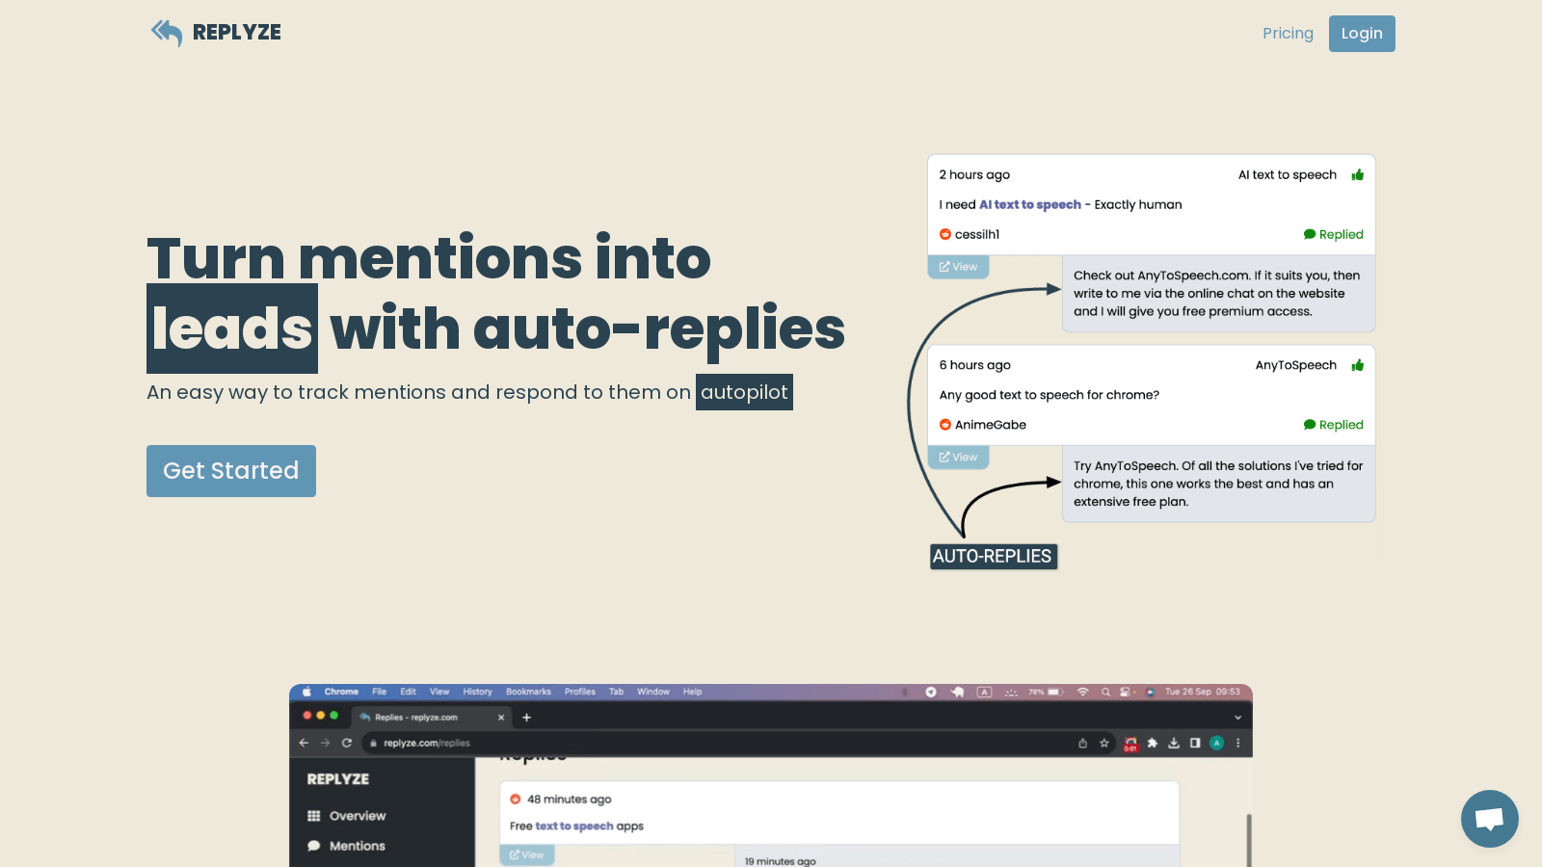Open the Pricing page
The image size is (1542, 867).
pos(1288,34)
